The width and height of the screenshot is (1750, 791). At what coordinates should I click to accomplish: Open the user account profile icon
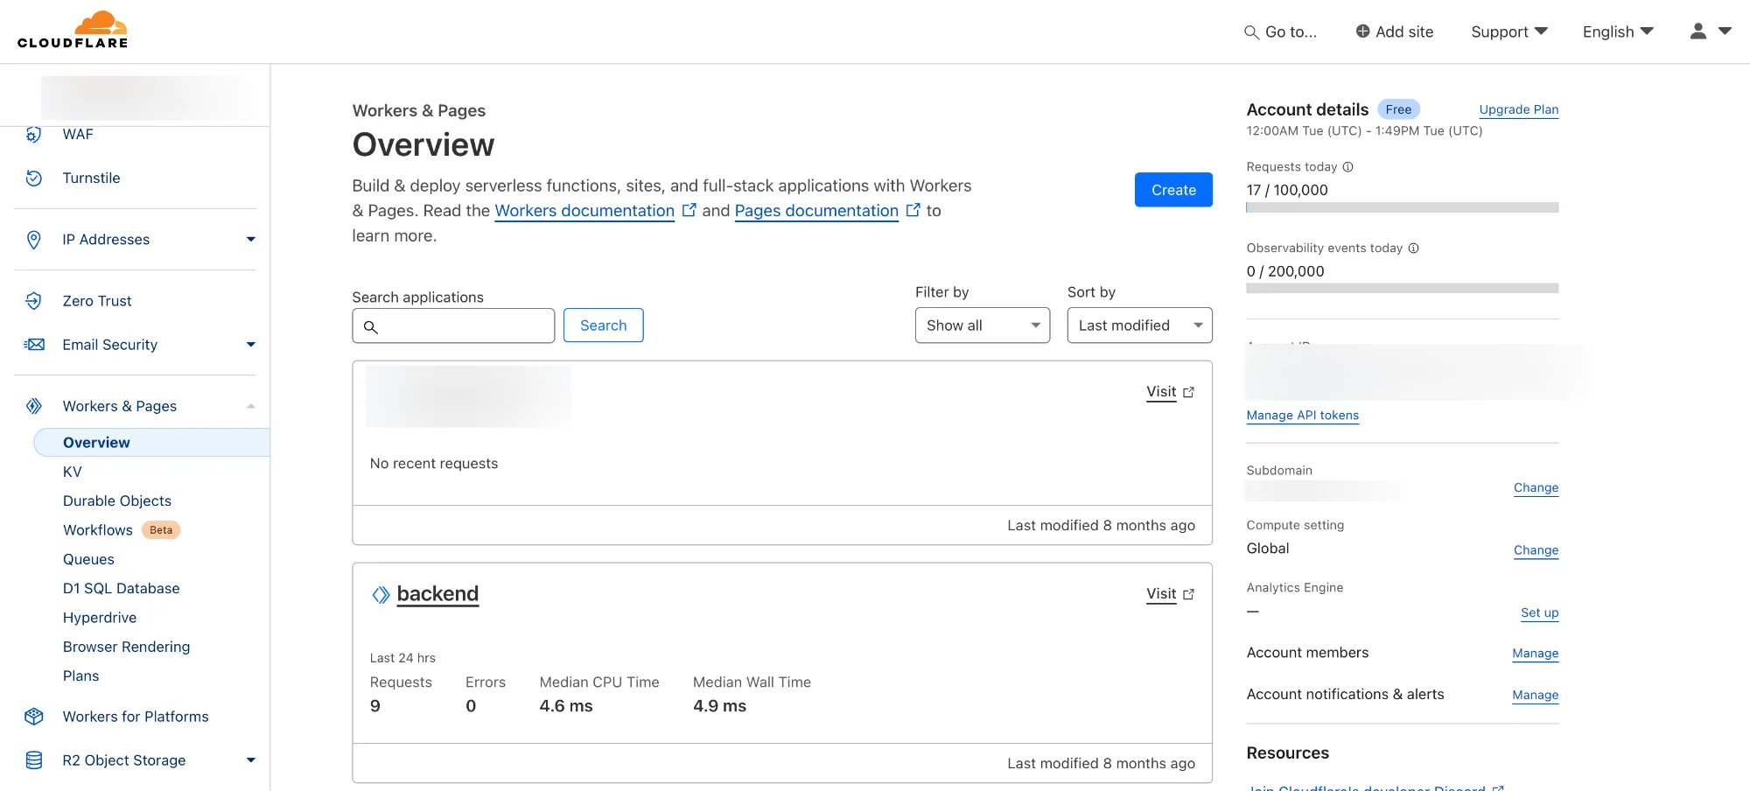tap(1698, 31)
